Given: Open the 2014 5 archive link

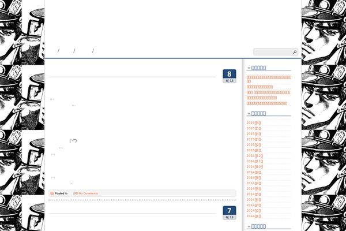Looking at the screenshot, I should point(254,194).
